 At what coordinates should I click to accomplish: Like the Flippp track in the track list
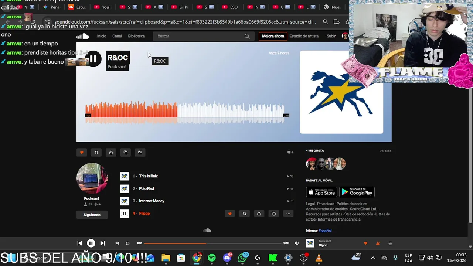tap(229, 214)
